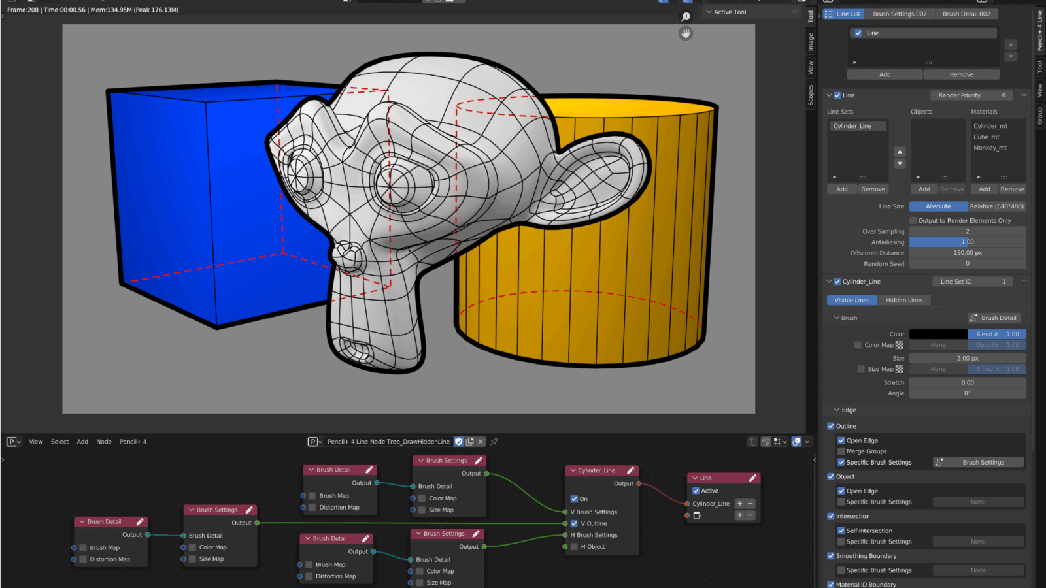Collapse the Line node using its header chevron
The height and width of the screenshot is (588, 1046).
coord(695,478)
